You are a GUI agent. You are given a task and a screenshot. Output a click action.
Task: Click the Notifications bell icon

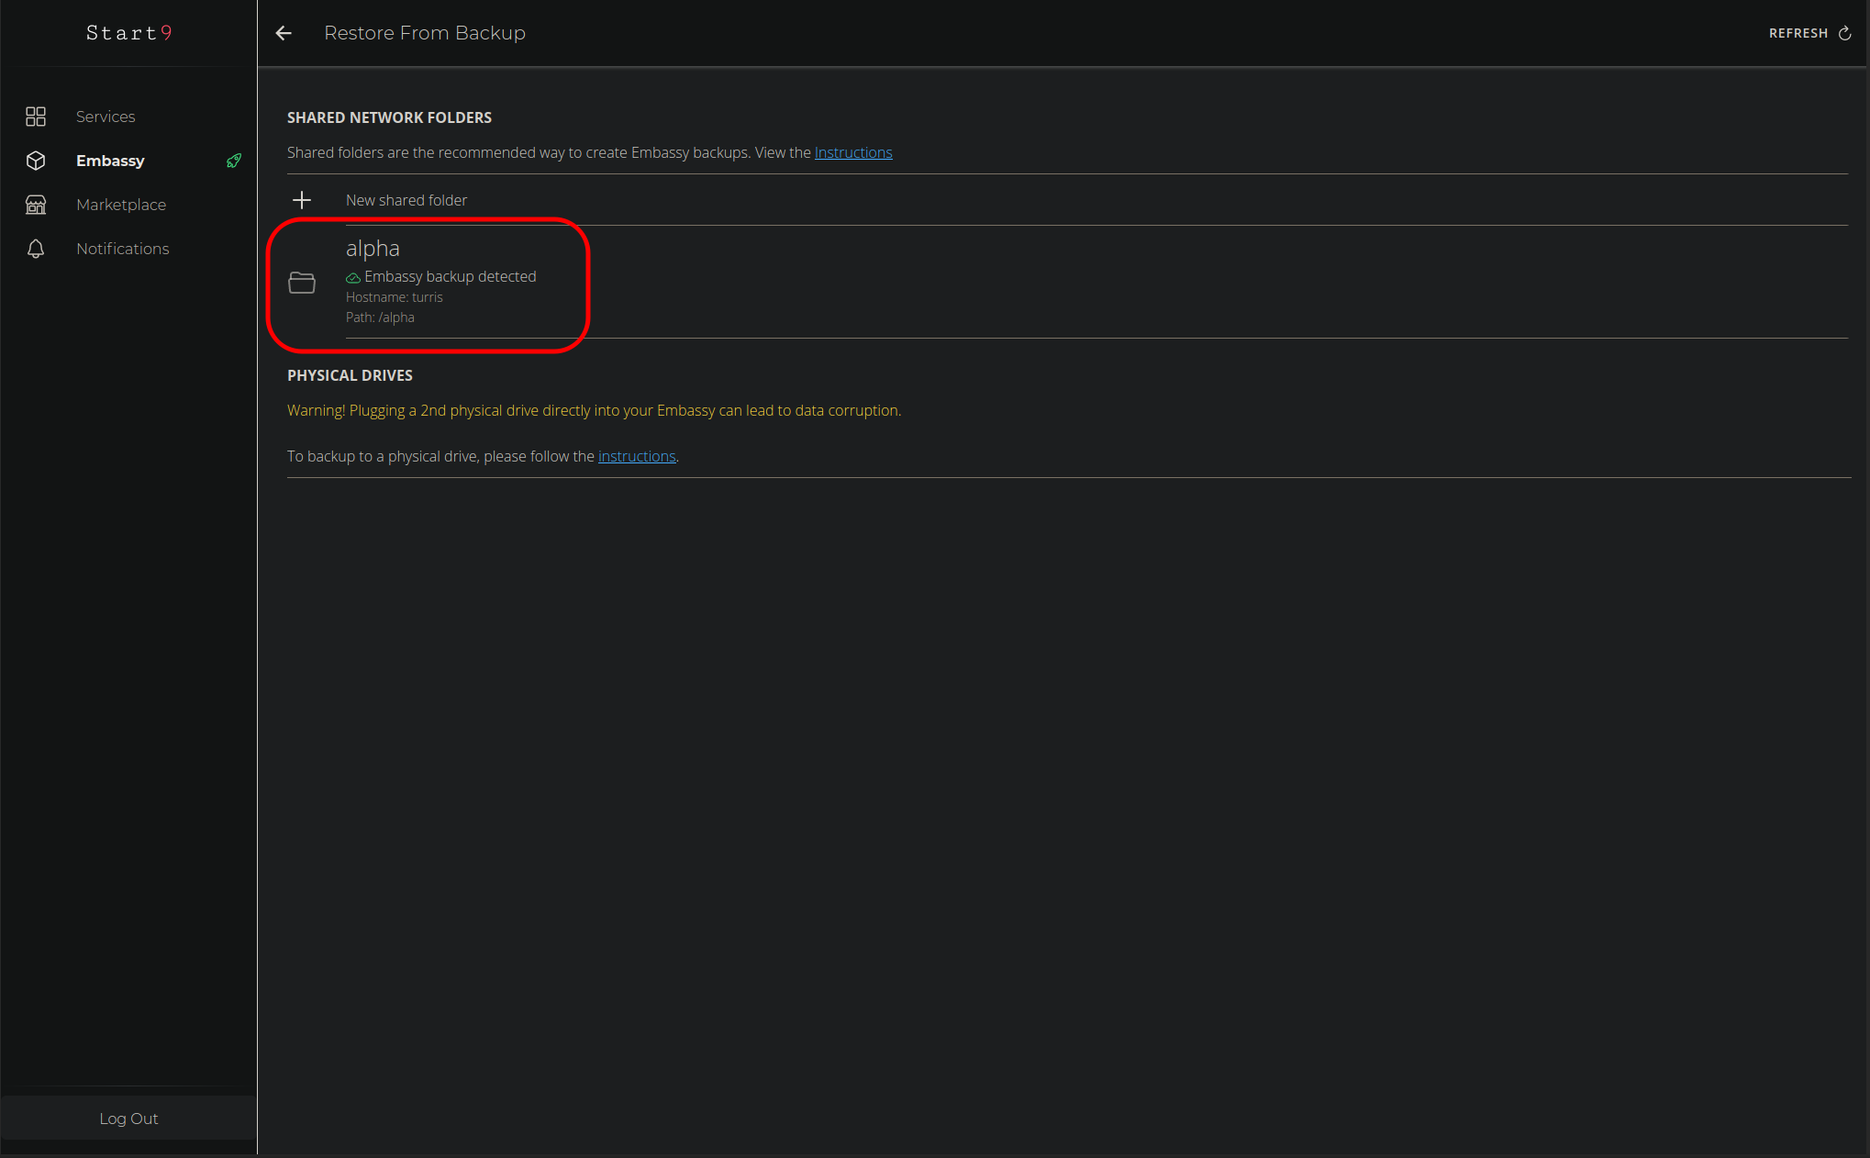point(36,249)
